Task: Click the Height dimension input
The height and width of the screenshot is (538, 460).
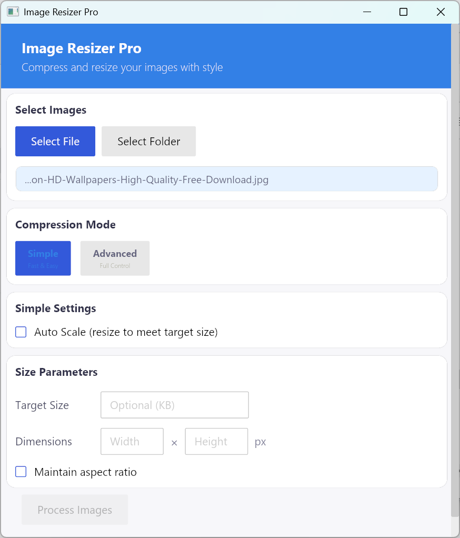Action: pyautogui.click(x=216, y=441)
